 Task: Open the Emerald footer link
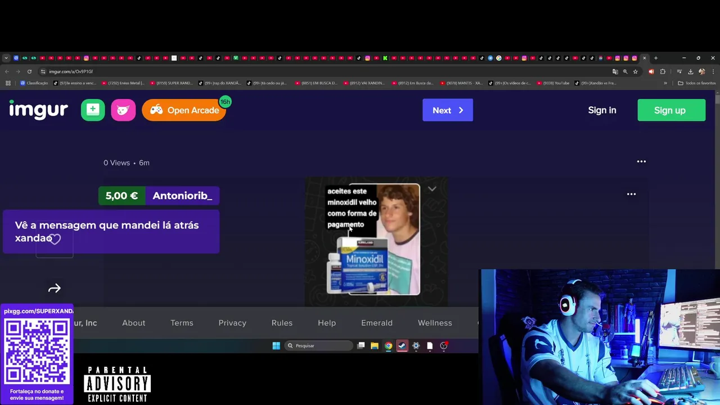point(377,323)
